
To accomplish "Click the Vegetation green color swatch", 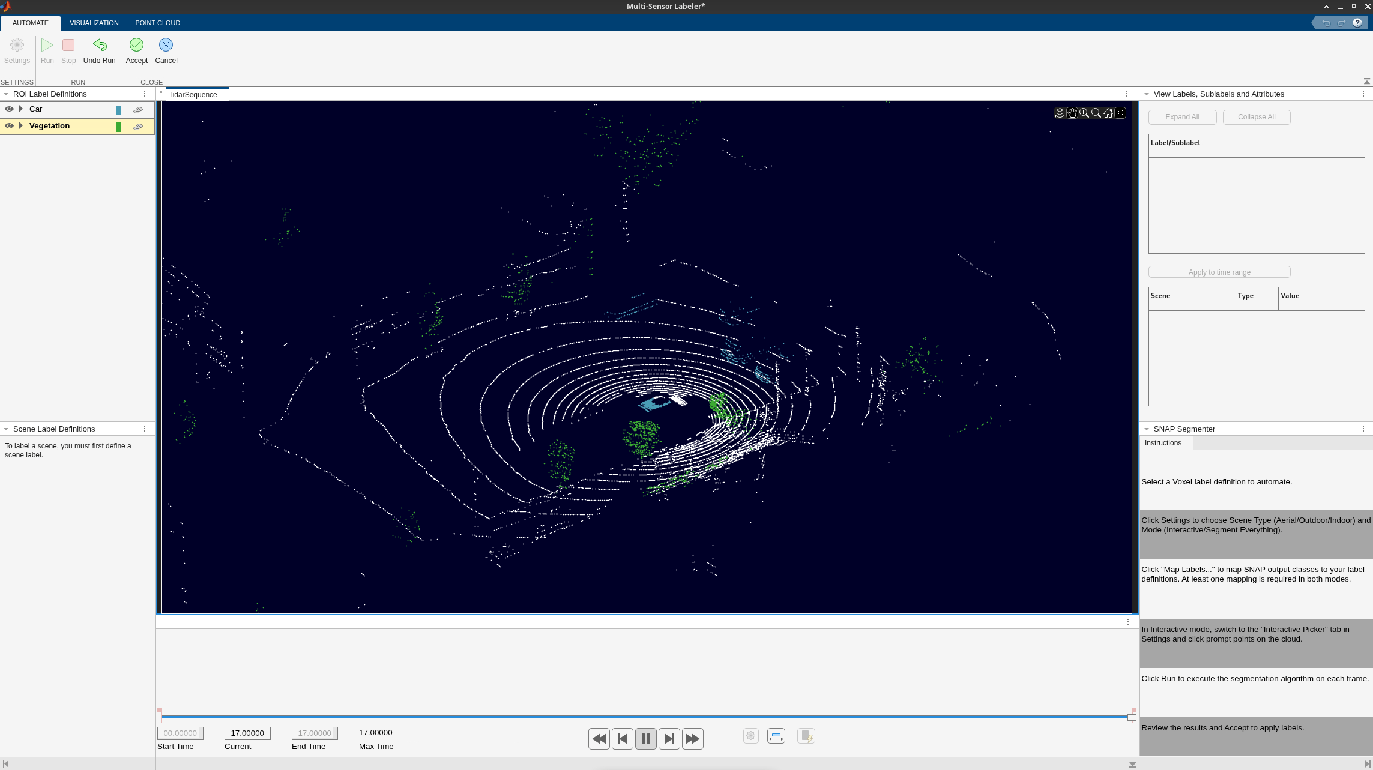I will [119, 127].
